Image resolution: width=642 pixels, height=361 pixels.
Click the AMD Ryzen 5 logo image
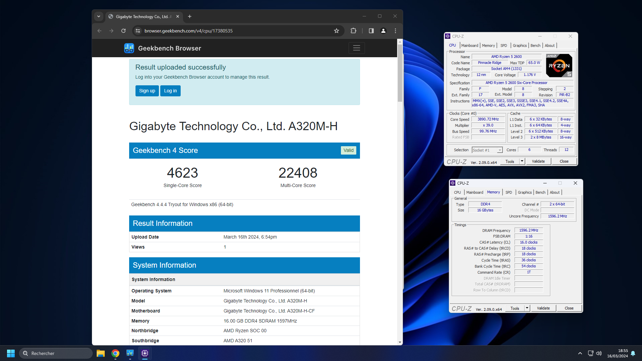[559, 66]
